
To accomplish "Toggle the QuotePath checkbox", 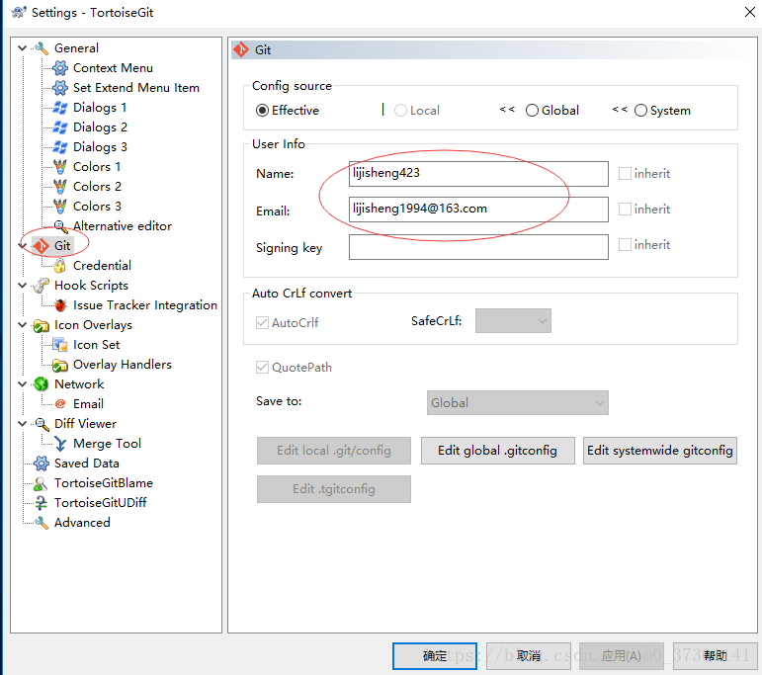I will 263,367.
